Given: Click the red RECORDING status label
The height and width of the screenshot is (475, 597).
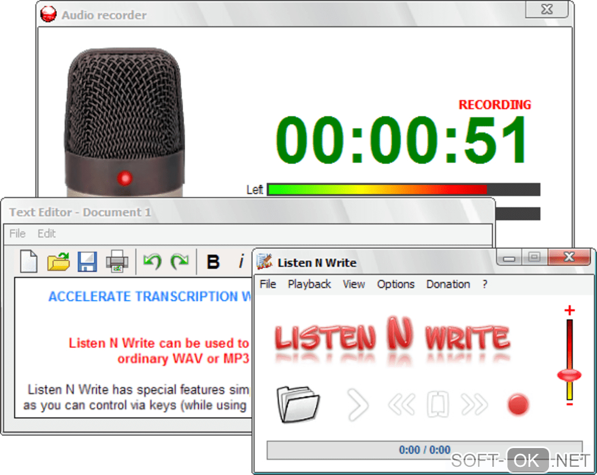Looking at the screenshot, I should 495,105.
